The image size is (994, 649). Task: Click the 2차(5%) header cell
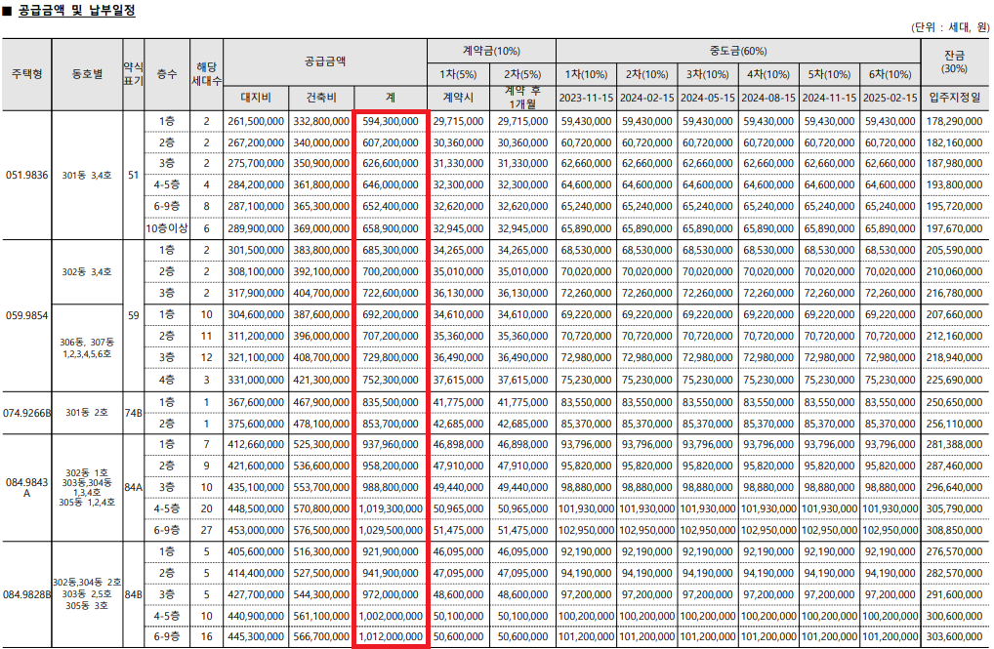click(522, 74)
